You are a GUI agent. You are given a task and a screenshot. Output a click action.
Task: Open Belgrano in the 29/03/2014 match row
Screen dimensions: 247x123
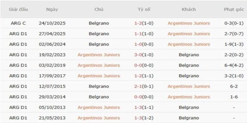tap(99, 97)
